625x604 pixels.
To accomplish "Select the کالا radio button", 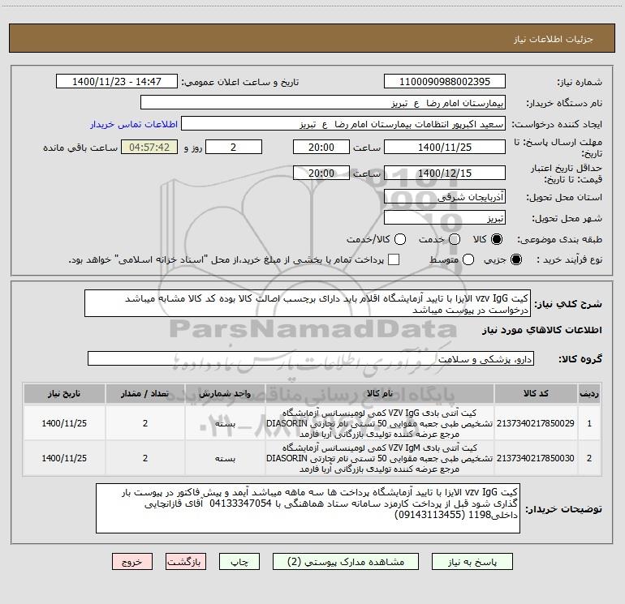I will tap(497, 239).
